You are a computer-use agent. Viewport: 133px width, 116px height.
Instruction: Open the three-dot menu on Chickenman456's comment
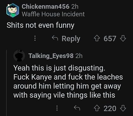(x=35, y=38)
